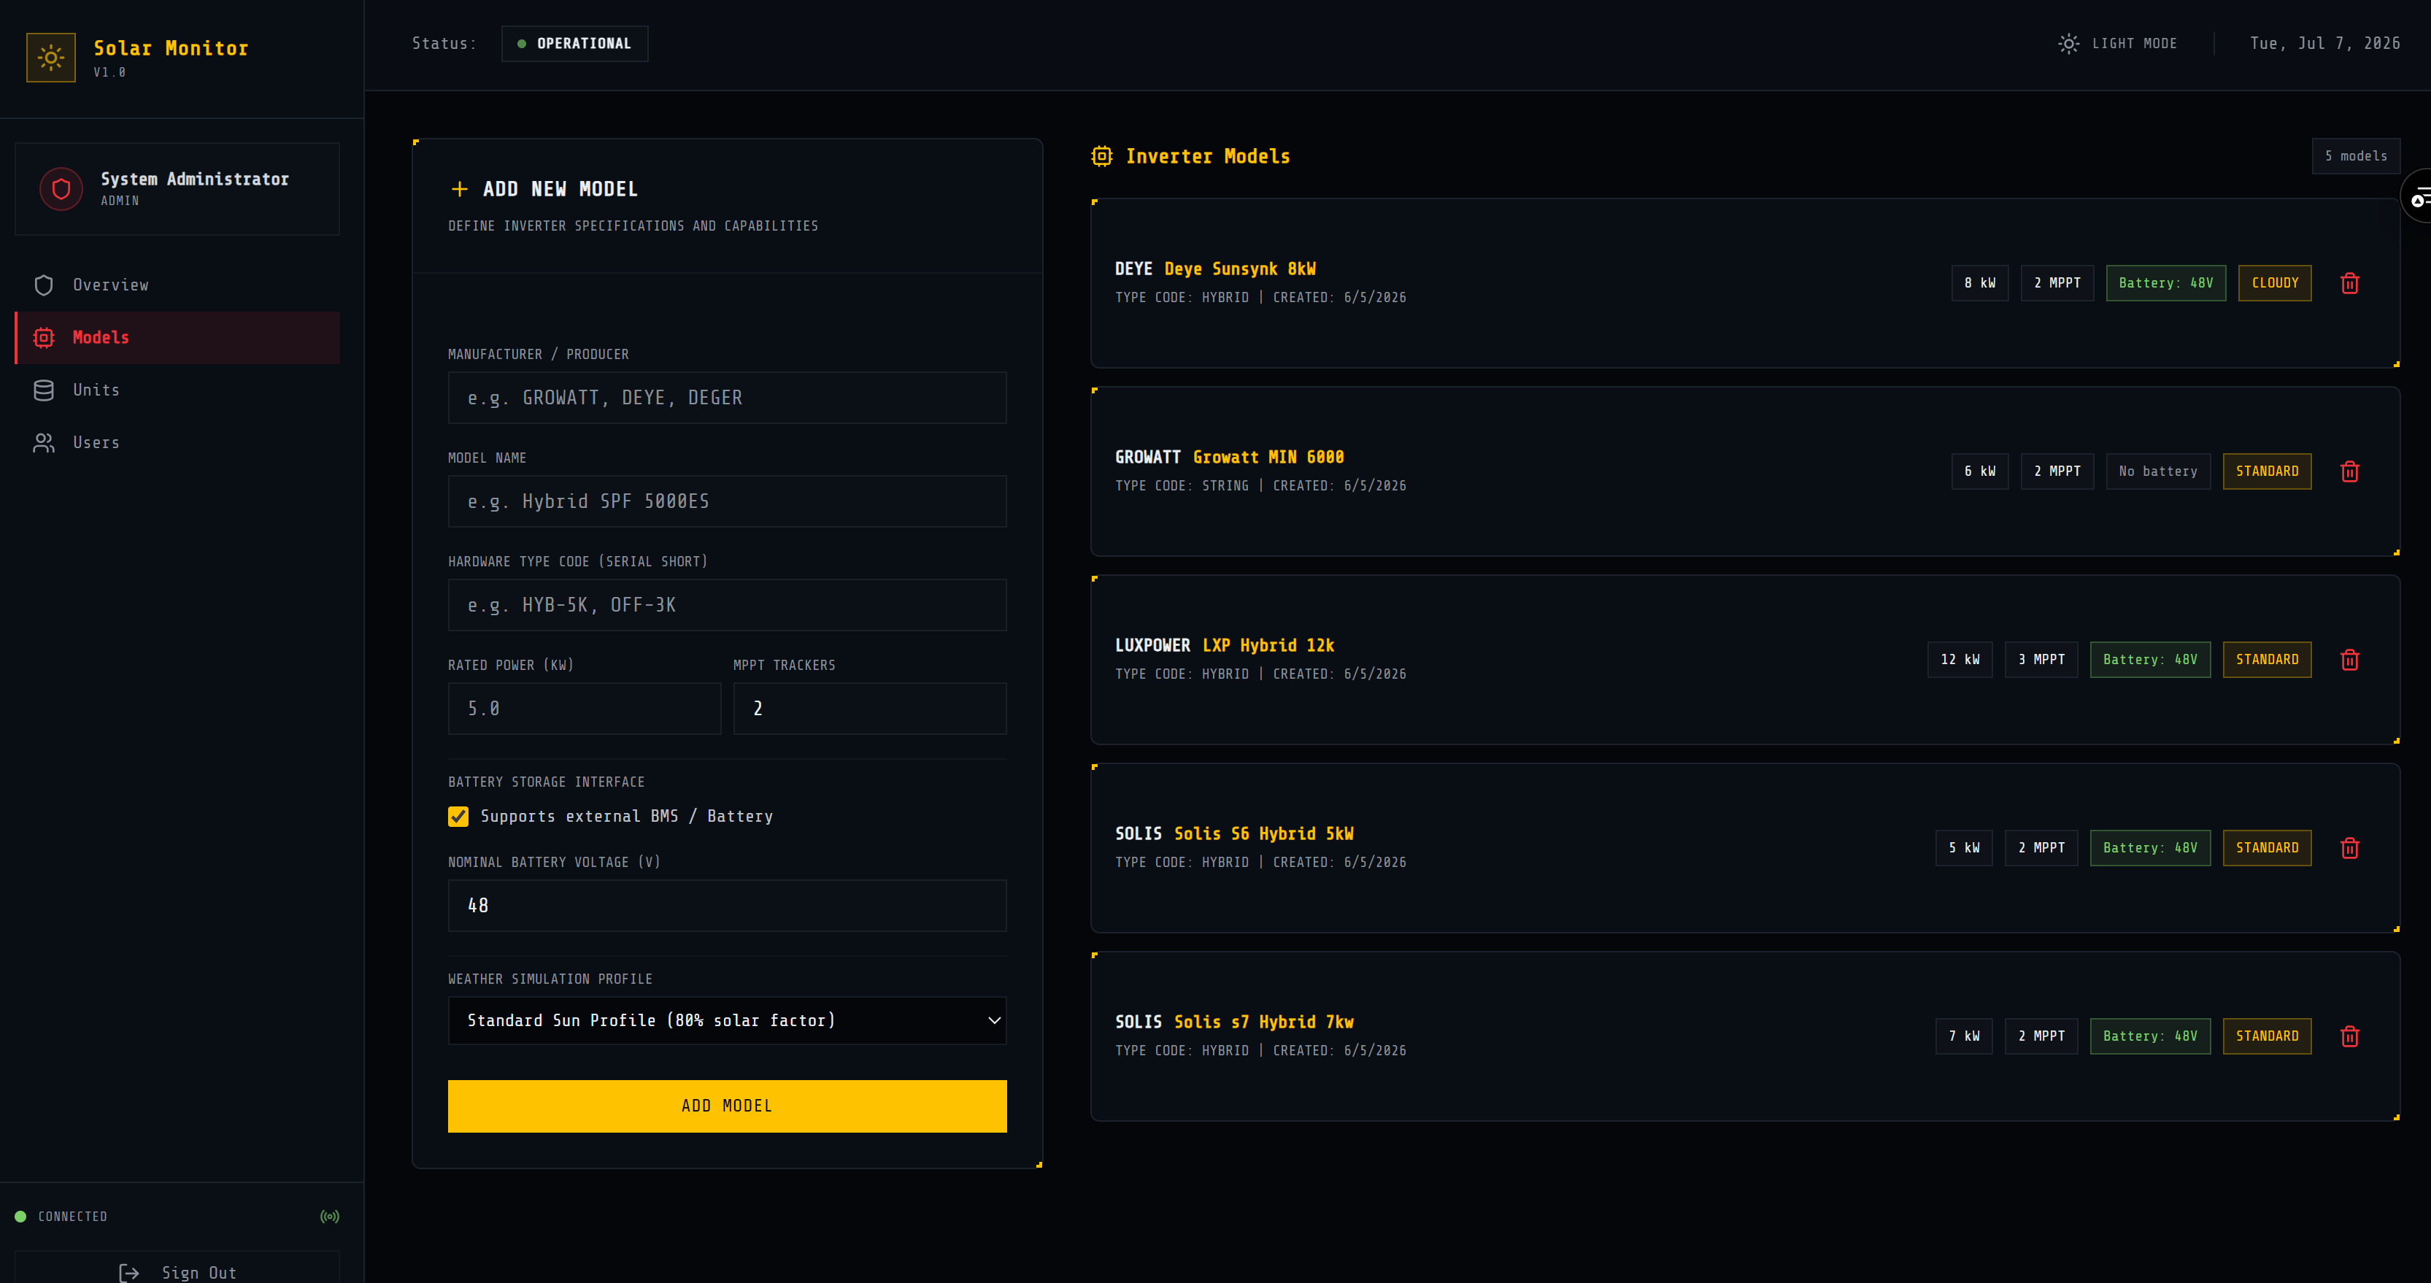
Task: Click the green Connected status dot
Action: 20,1217
